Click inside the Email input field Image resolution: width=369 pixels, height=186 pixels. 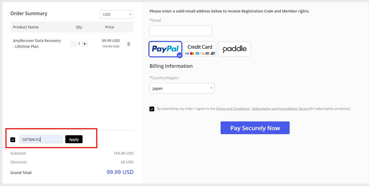tap(181, 31)
